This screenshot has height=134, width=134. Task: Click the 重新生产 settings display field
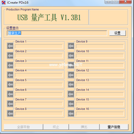(x=57, y=33)
